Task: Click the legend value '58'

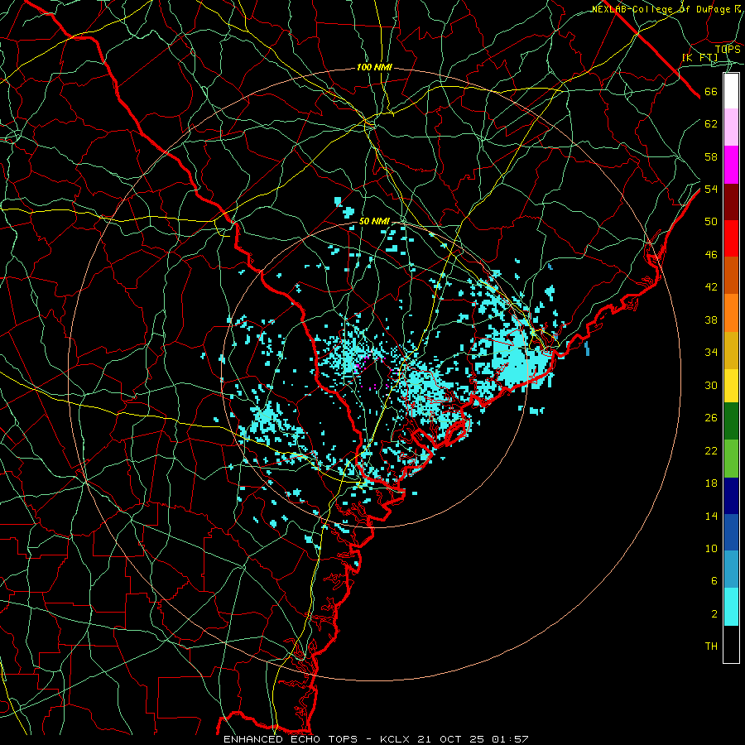Action: click(711, 156)
